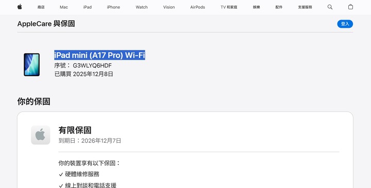Click the checkmark beside 線上對談和電話支援
Viewport: 371px width, 188px height.
pos(61,185)
